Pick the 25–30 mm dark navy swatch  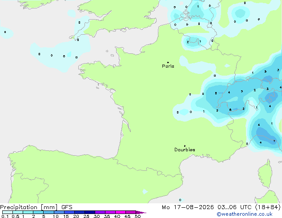[89, 212]
